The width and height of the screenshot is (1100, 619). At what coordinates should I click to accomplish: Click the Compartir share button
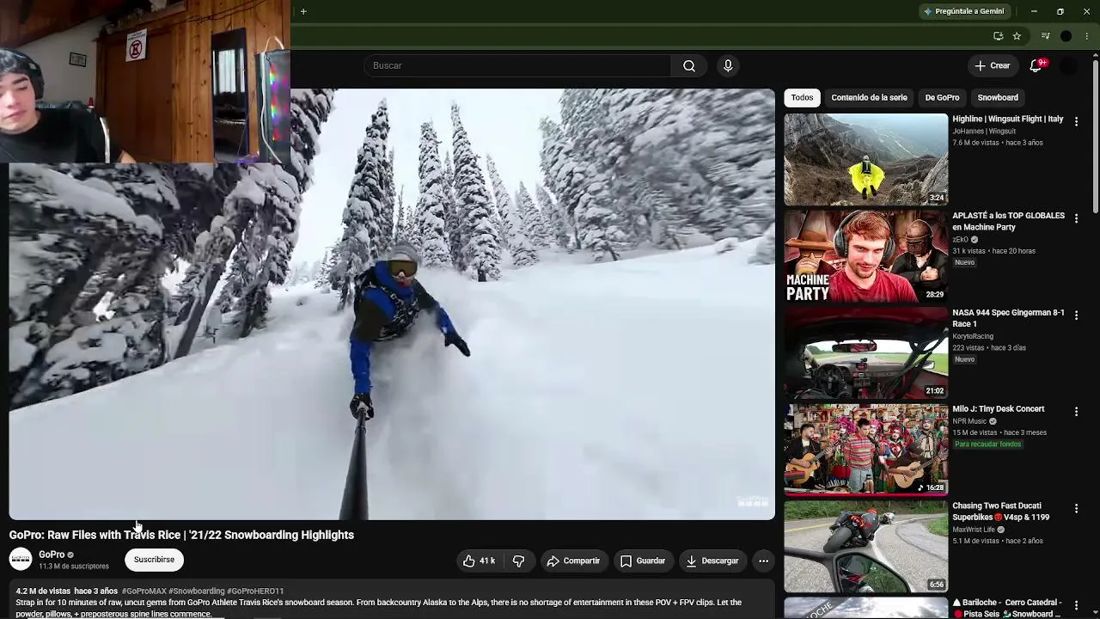click(x=573, y=561)
